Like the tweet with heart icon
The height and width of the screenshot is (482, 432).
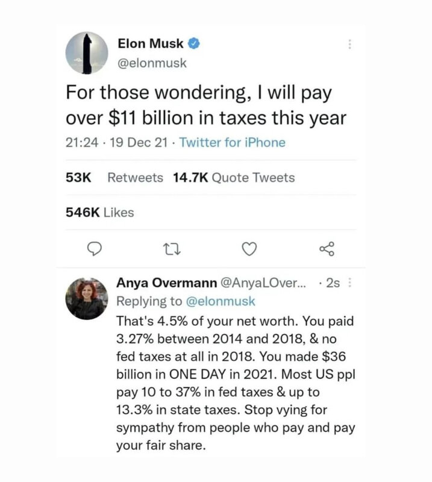click(250, 249)
